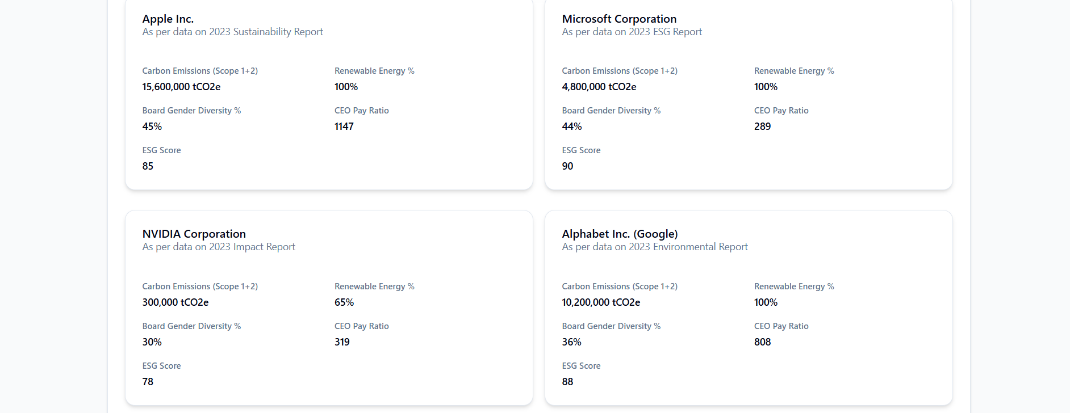
Task: Click the Apple Inc. card title
Action: click(x=168, y=19)
